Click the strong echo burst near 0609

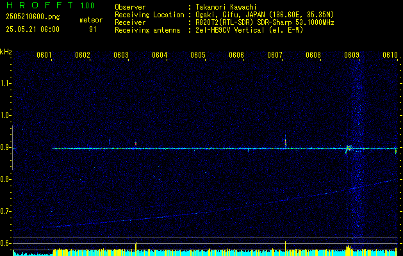(x=349, y=148)
